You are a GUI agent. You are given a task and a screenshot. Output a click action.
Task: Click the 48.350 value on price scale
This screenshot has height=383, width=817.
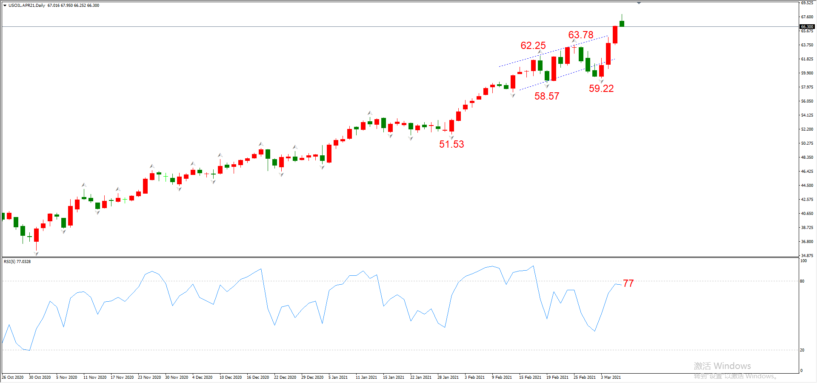pyautogui.click(x=807, y=157)
